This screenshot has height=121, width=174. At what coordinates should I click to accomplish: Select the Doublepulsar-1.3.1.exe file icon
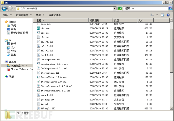pyautogui.click(x=38, y=64)
